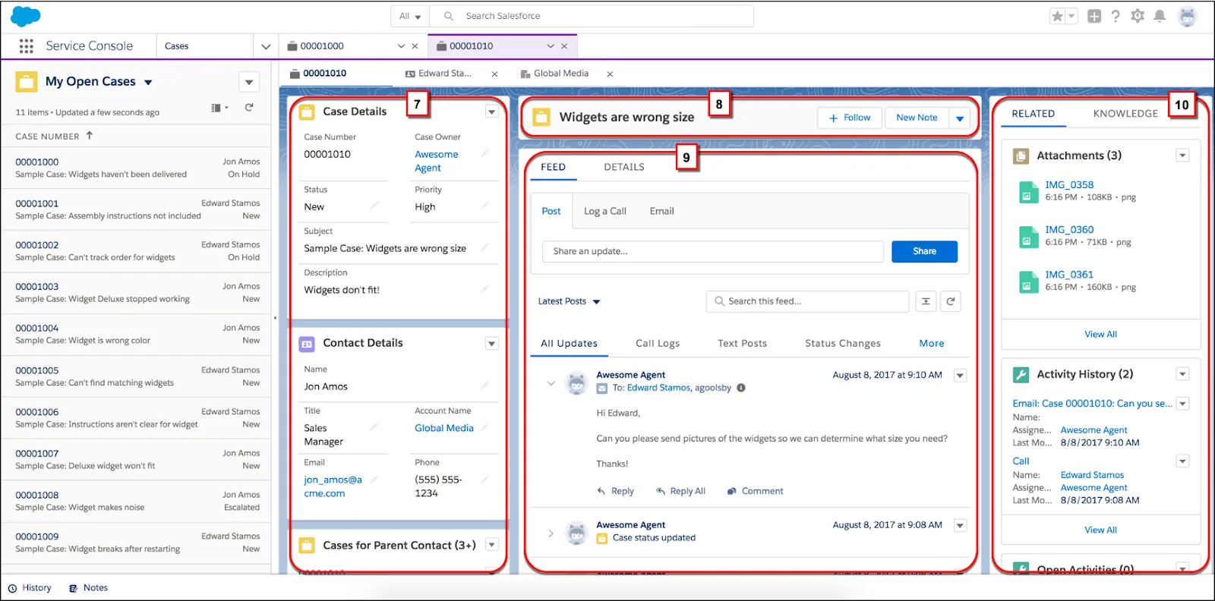Viewport: 1215px width, 601px height.
Task: Open the Cases for Parent Contact dropdown
Action: coord(492,545)
